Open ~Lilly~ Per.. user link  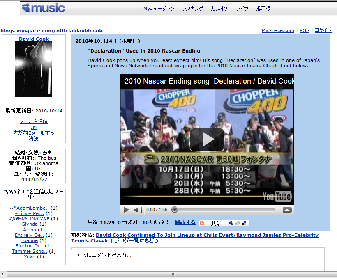(x=30, y=213)
